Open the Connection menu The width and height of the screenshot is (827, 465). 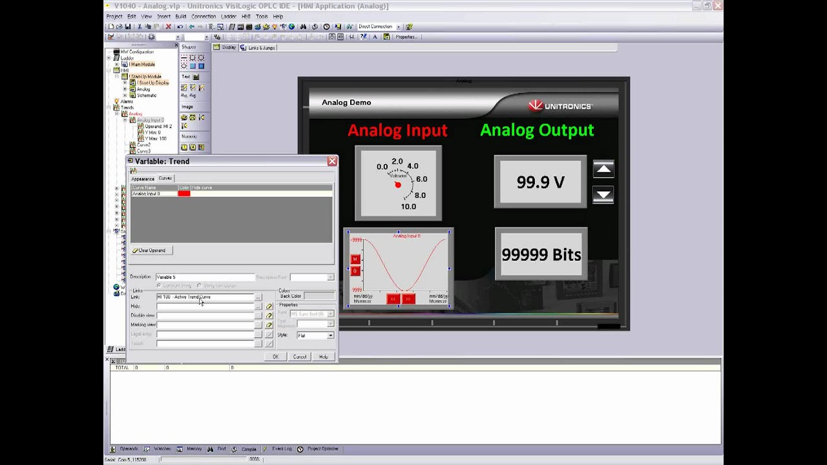pos(204,16)
